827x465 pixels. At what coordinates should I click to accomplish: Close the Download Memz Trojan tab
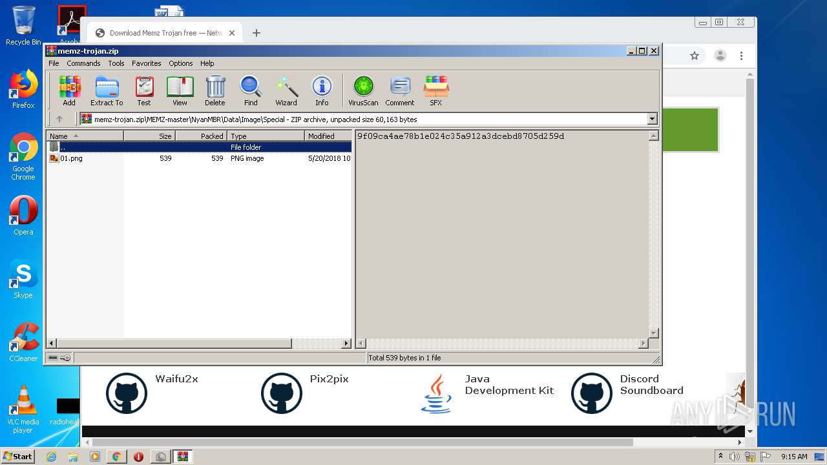[232, 33]
